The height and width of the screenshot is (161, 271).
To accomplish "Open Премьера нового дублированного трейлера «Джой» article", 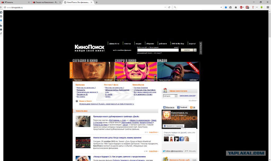I will pyautogui.click(x=116, y=117).
